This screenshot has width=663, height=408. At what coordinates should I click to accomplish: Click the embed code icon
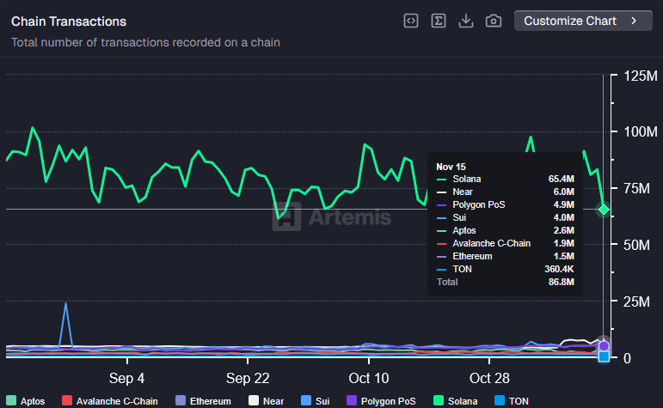[x=411, y=21]
